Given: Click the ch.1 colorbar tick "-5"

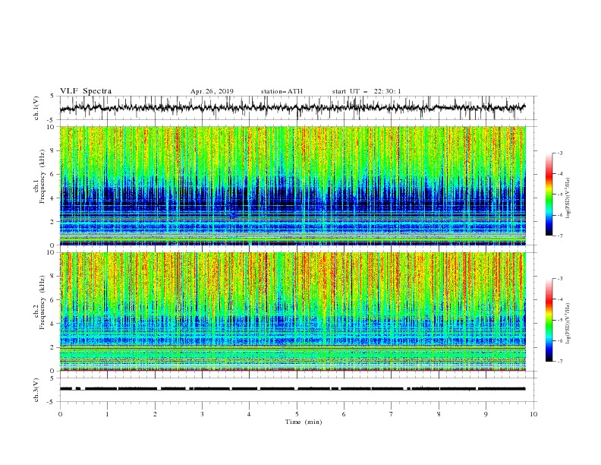Looking at the screenshot, I should (560, 195).
